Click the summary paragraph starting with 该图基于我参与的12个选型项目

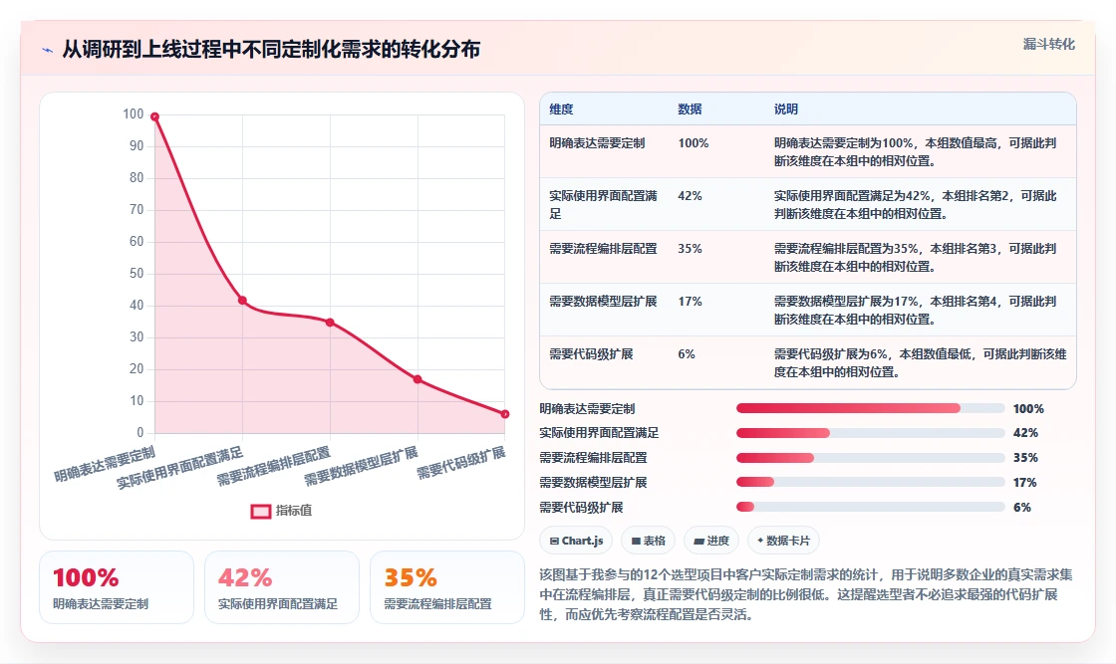[x=806, y=594]
